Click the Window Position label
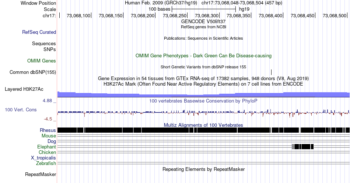The width and height of the screenshot is (350, 183). coord(38,3)
